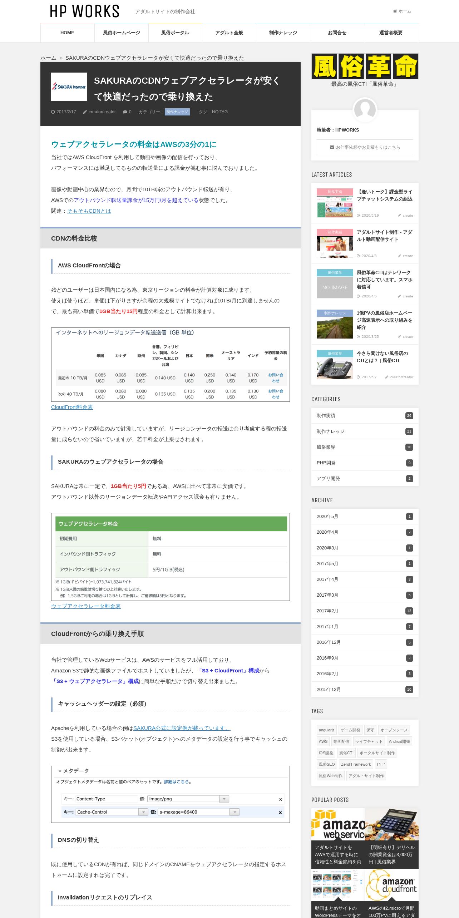Click the アダルトサイト制作 tag

[366, 776]
